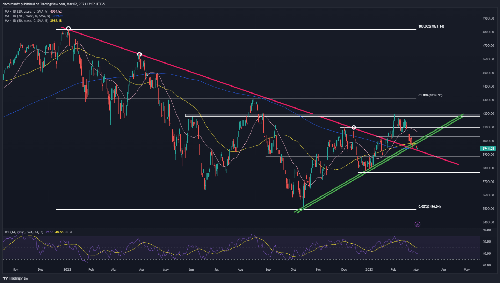500x283 pixels.
Task: Select the trendline anchor circle near 4100 level
Action: 354,127
